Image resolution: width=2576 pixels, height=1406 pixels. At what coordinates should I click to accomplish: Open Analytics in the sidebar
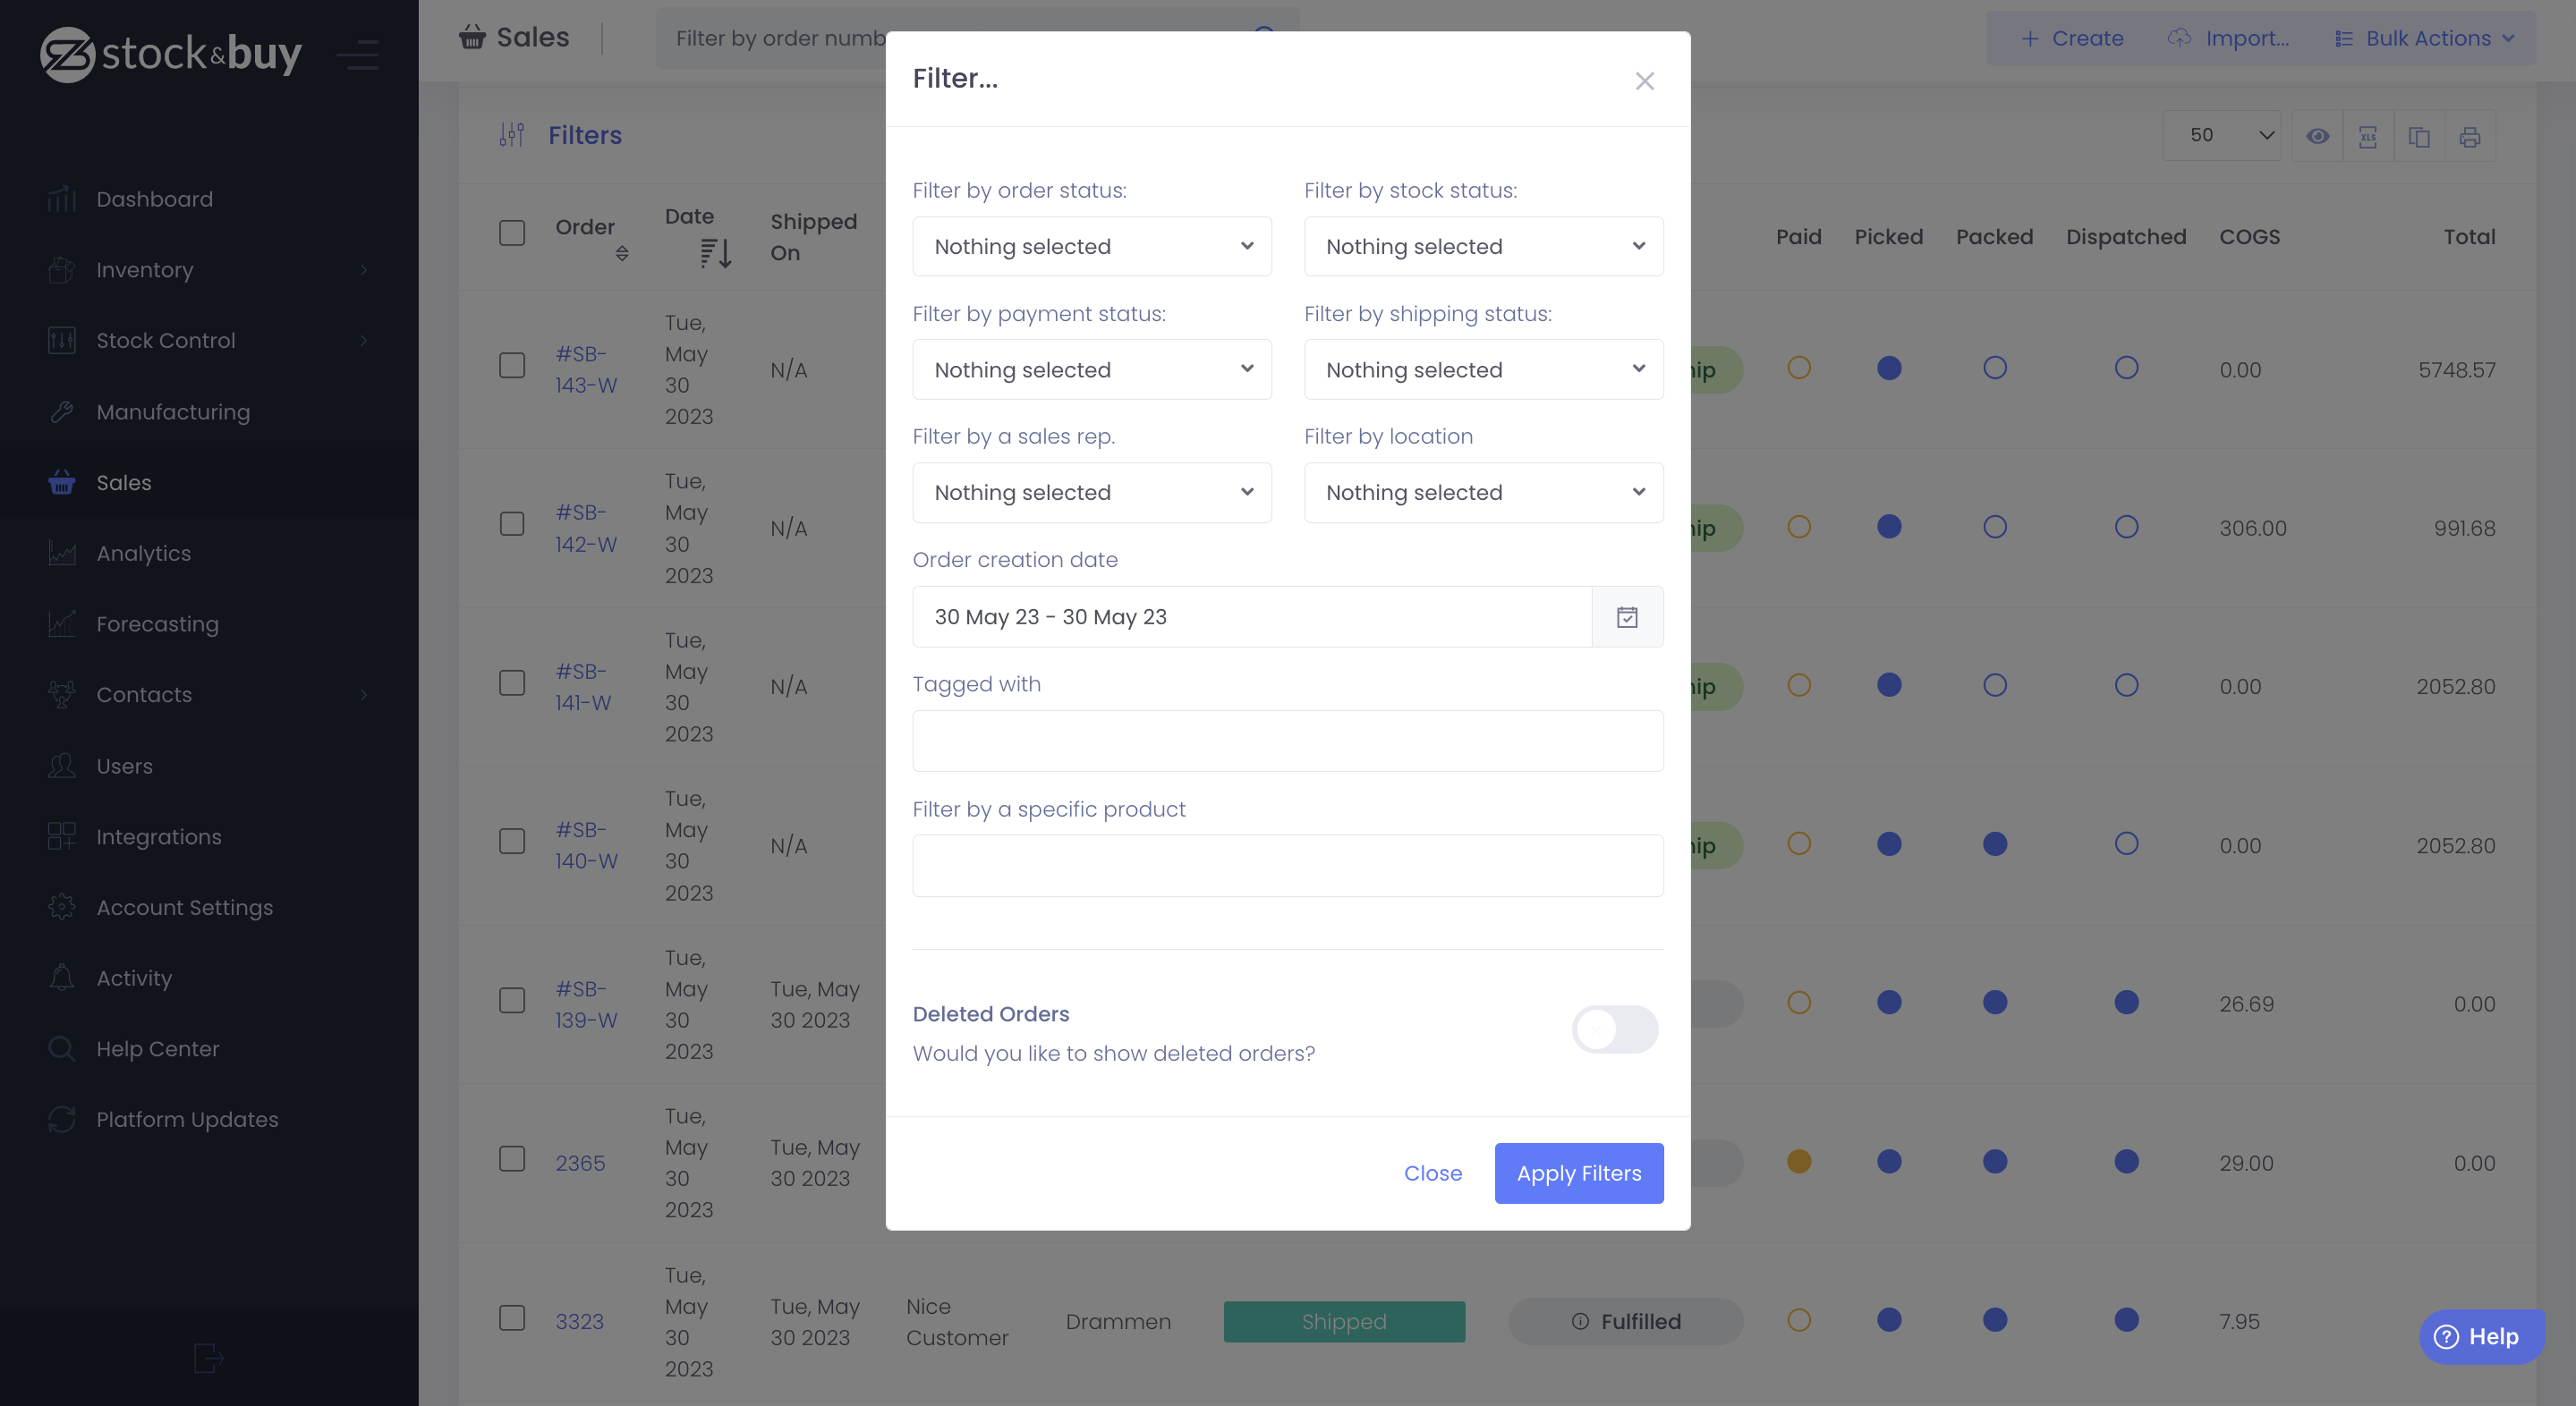tap(143, 554)
